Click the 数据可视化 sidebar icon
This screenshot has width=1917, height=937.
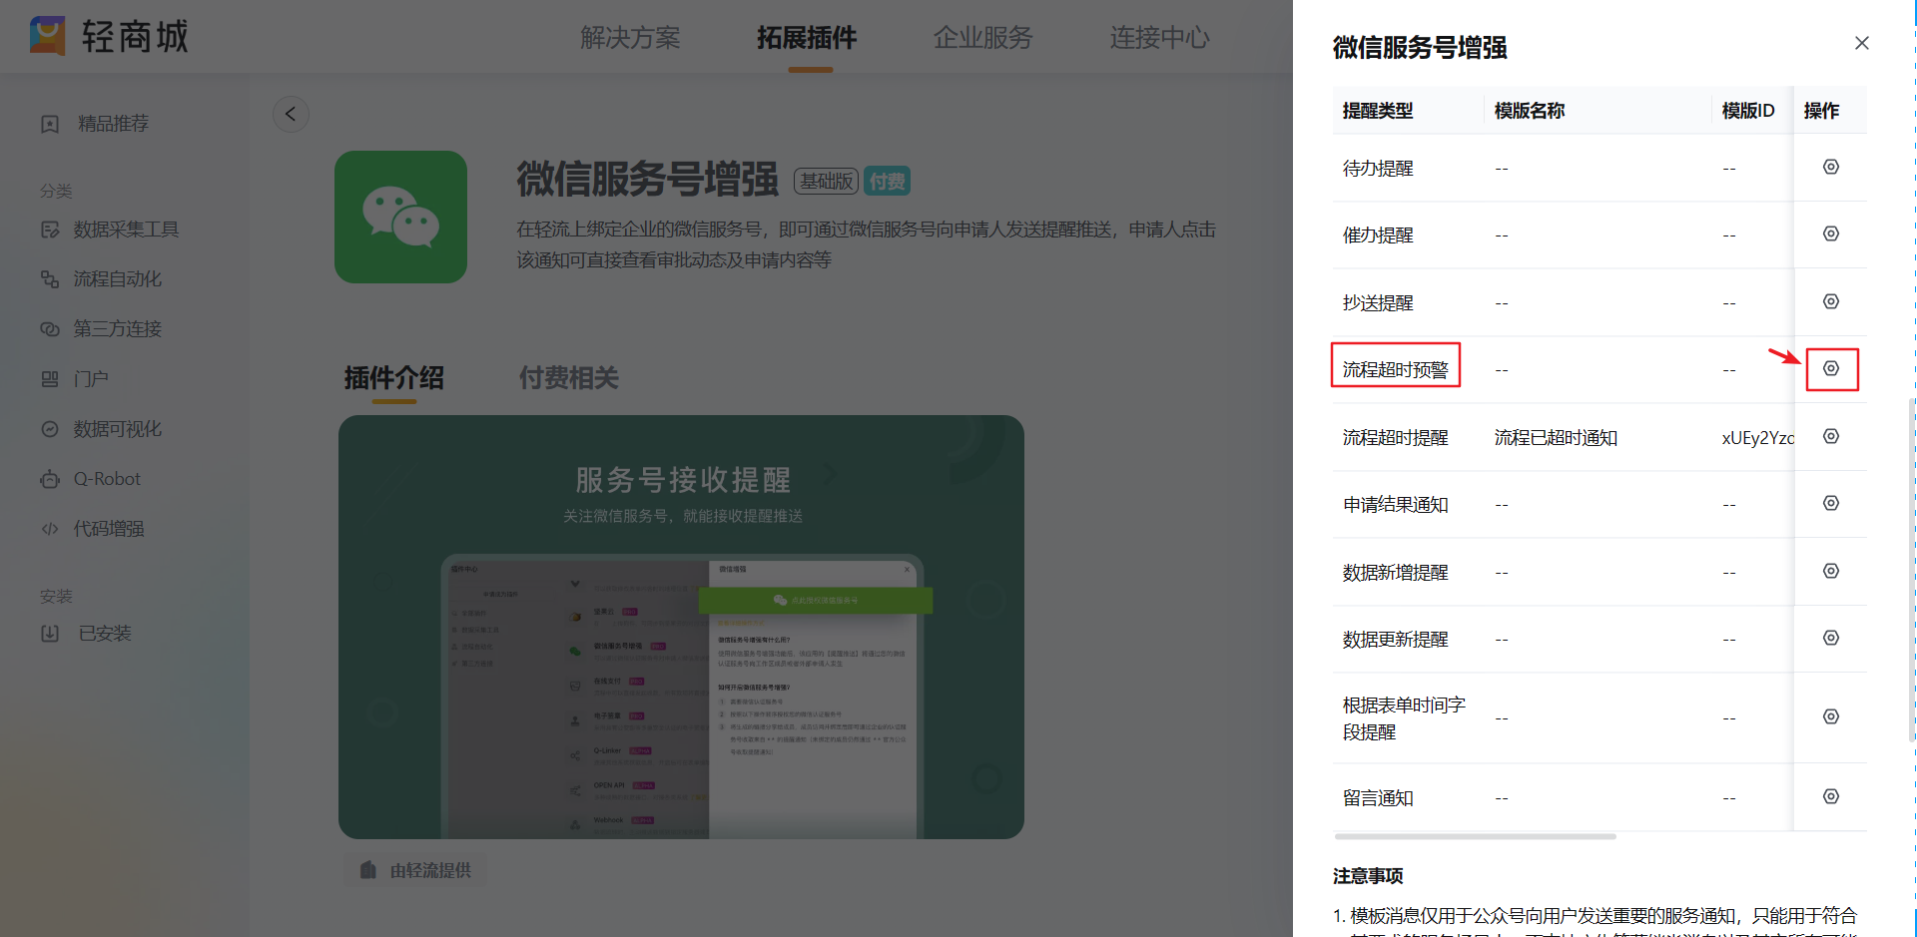[x=50, y=429]
